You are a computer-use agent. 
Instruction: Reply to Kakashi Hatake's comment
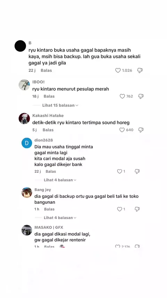[48, 130]
